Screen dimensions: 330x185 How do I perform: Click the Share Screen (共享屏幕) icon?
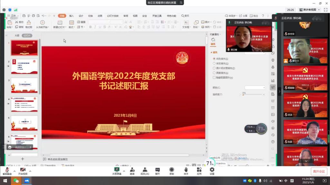117,170
